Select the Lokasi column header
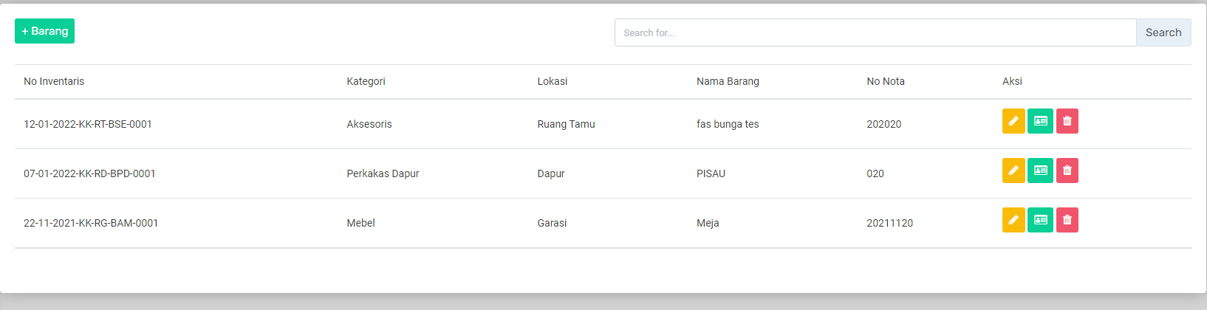The width and height of the screenshot is (1207, 310). tap(553, 81)
